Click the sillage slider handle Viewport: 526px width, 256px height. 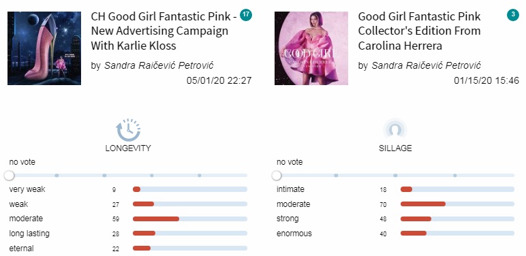[x=277, y=175]
